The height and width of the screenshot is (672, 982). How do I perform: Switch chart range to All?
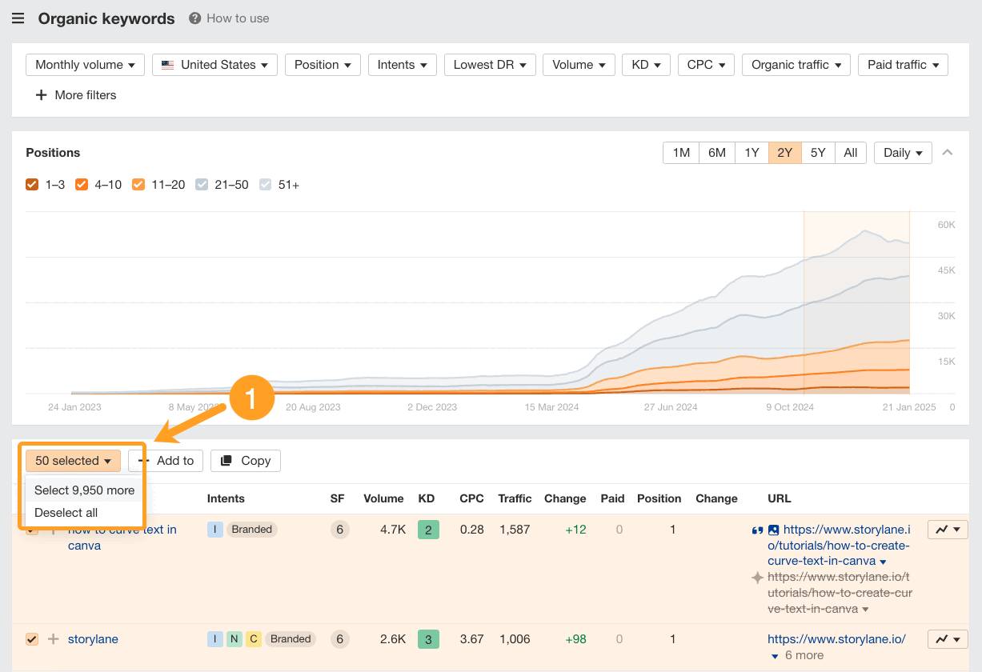[851, 153]
